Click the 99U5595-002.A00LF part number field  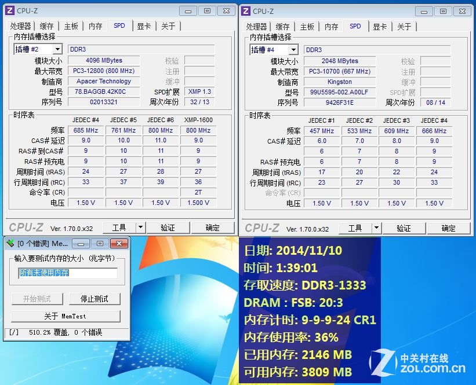(340, 92)
